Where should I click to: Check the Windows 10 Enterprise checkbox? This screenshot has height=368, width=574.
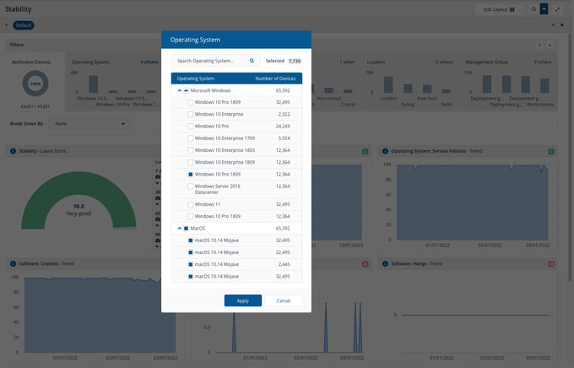[190, 113]
